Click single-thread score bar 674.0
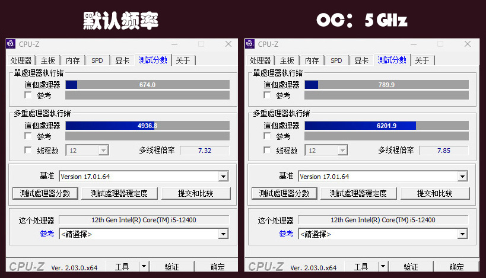Viewport: 486px width, 278px height. click(148, 85)
